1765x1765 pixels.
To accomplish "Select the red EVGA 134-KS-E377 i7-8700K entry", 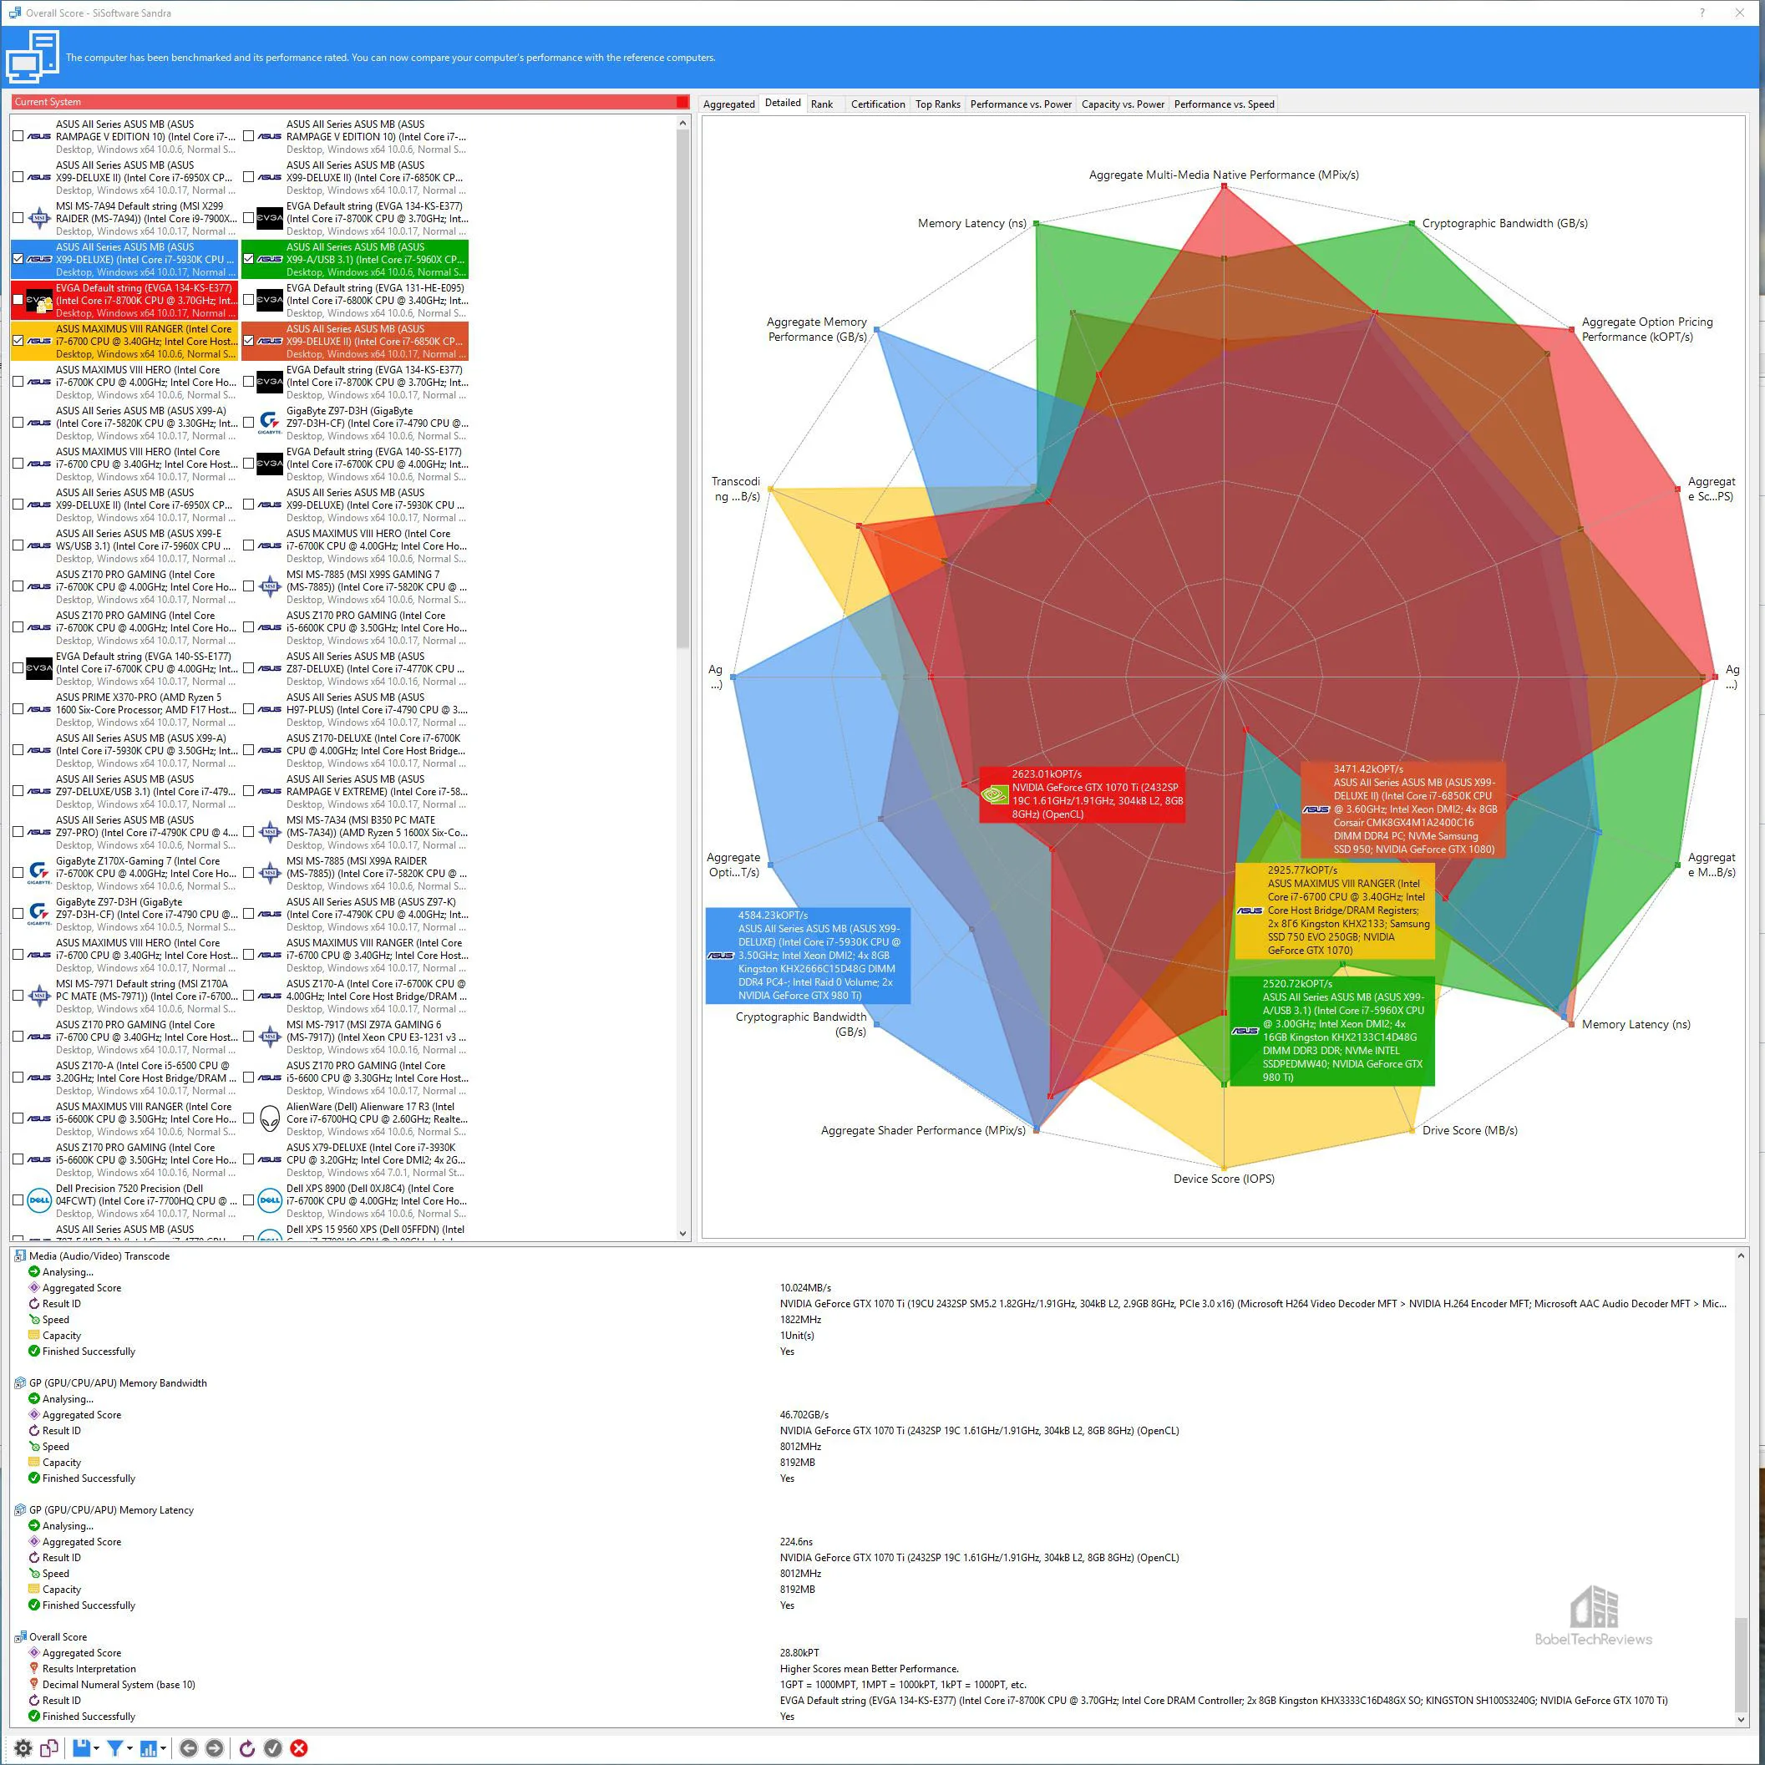I will (124, 300).
